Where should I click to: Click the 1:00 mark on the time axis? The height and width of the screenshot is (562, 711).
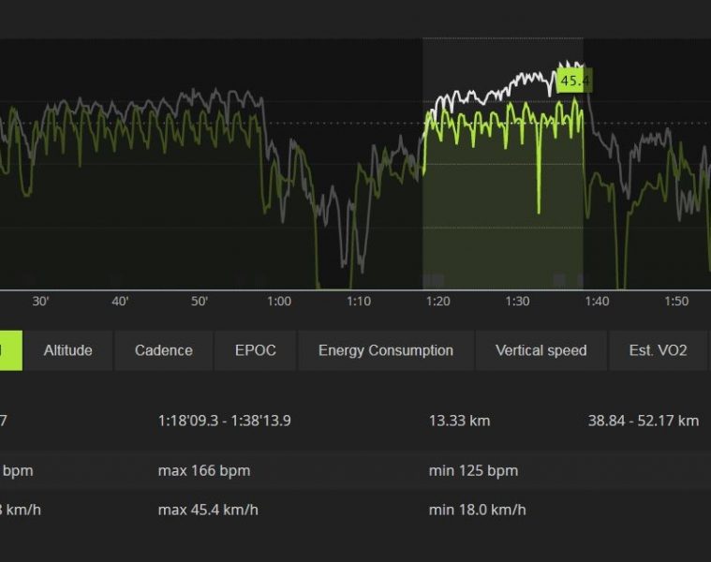tap(278, 302)
